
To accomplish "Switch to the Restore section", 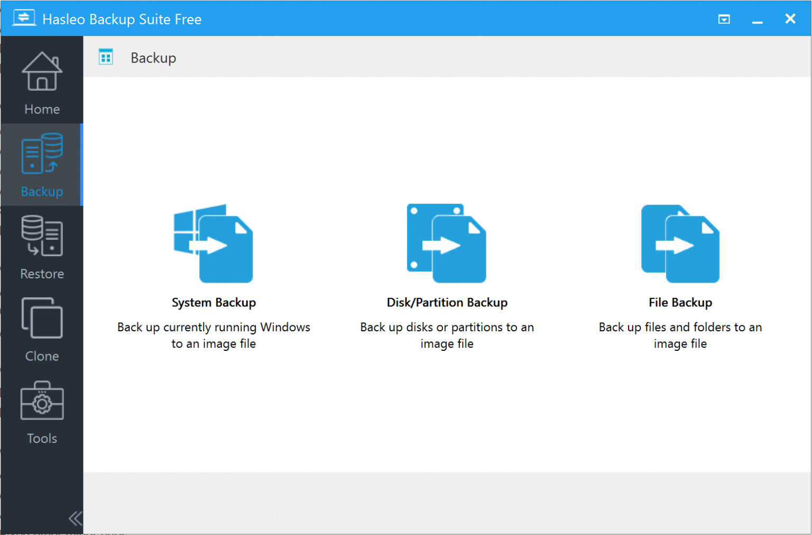I will pos(41,274).
